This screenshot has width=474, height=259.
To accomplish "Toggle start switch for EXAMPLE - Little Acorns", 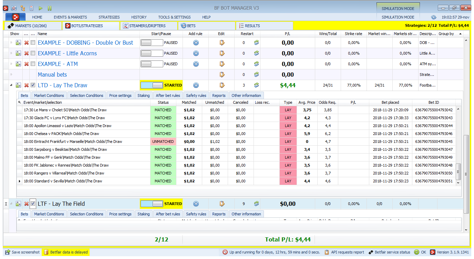I will point(152,53).
